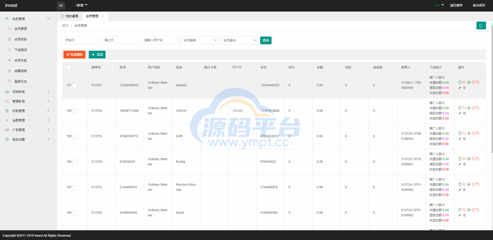The height and width of the screenshot is (240, 493).
Task: Check the checkbox for row 186
Action: [x=75, y=213]
